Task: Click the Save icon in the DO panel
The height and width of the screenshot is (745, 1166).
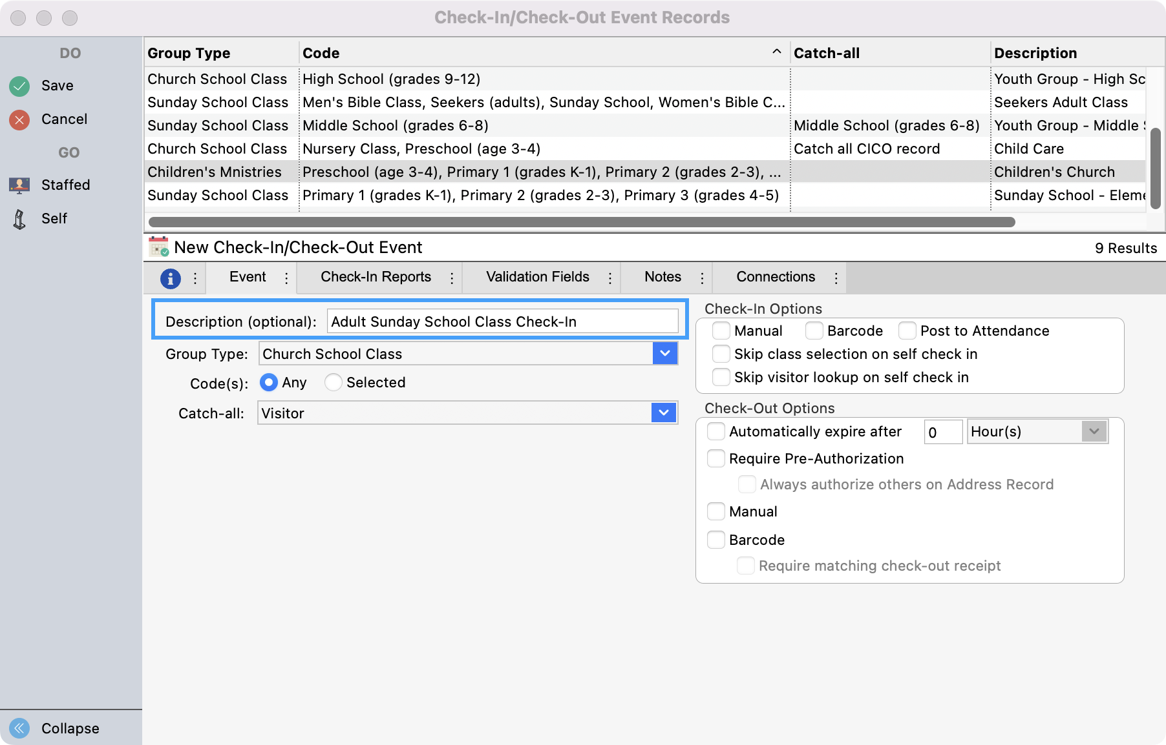Action: pyautogui.click(x=19, y=85)
